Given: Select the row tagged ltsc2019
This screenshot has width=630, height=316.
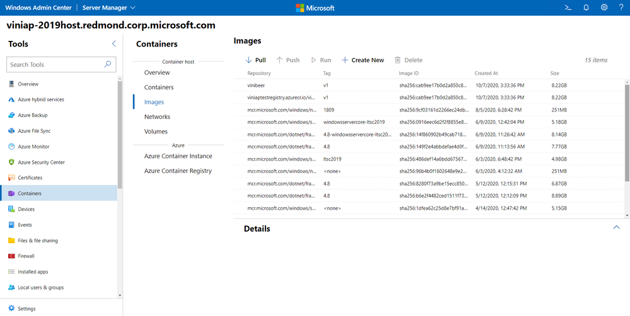Looking at the screenshot, I should point(429,159).
